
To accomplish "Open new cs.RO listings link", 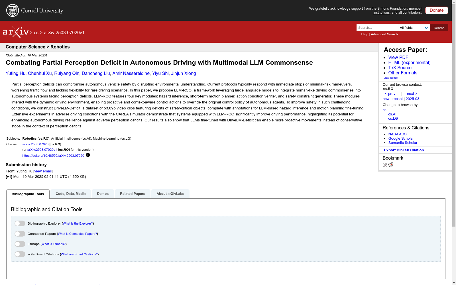I will 386,99.
